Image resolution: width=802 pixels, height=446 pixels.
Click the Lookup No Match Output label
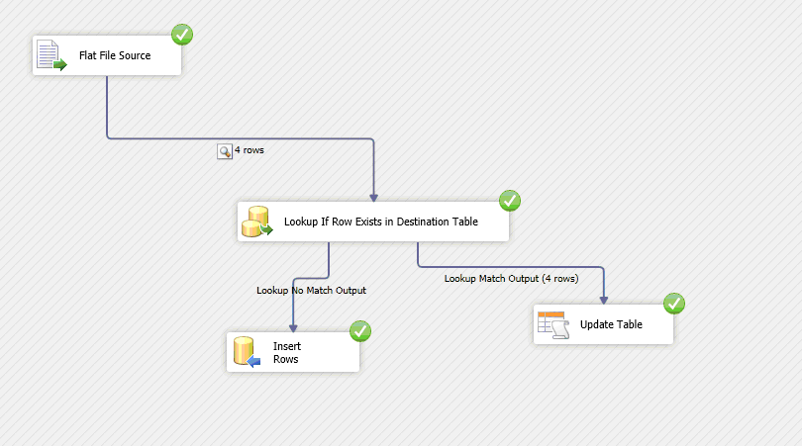311,291
